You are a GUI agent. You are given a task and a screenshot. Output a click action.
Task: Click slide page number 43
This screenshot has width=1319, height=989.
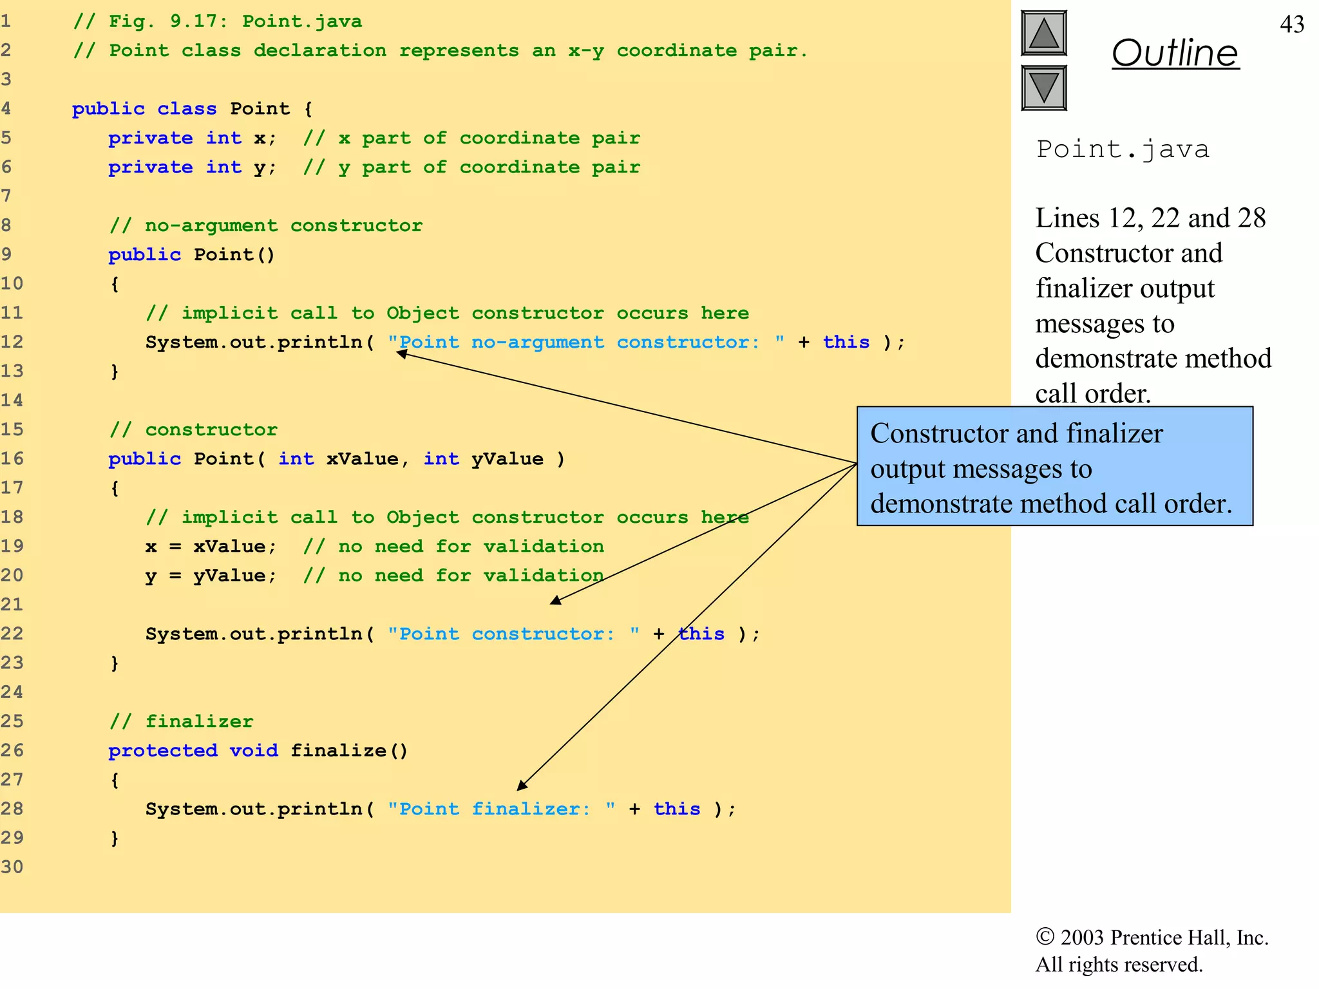click(x=1291, y=24)
